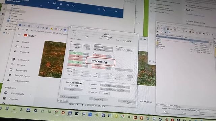Toggle the switch in Settings window
The image size is (216, 121).
click(188, 10)
